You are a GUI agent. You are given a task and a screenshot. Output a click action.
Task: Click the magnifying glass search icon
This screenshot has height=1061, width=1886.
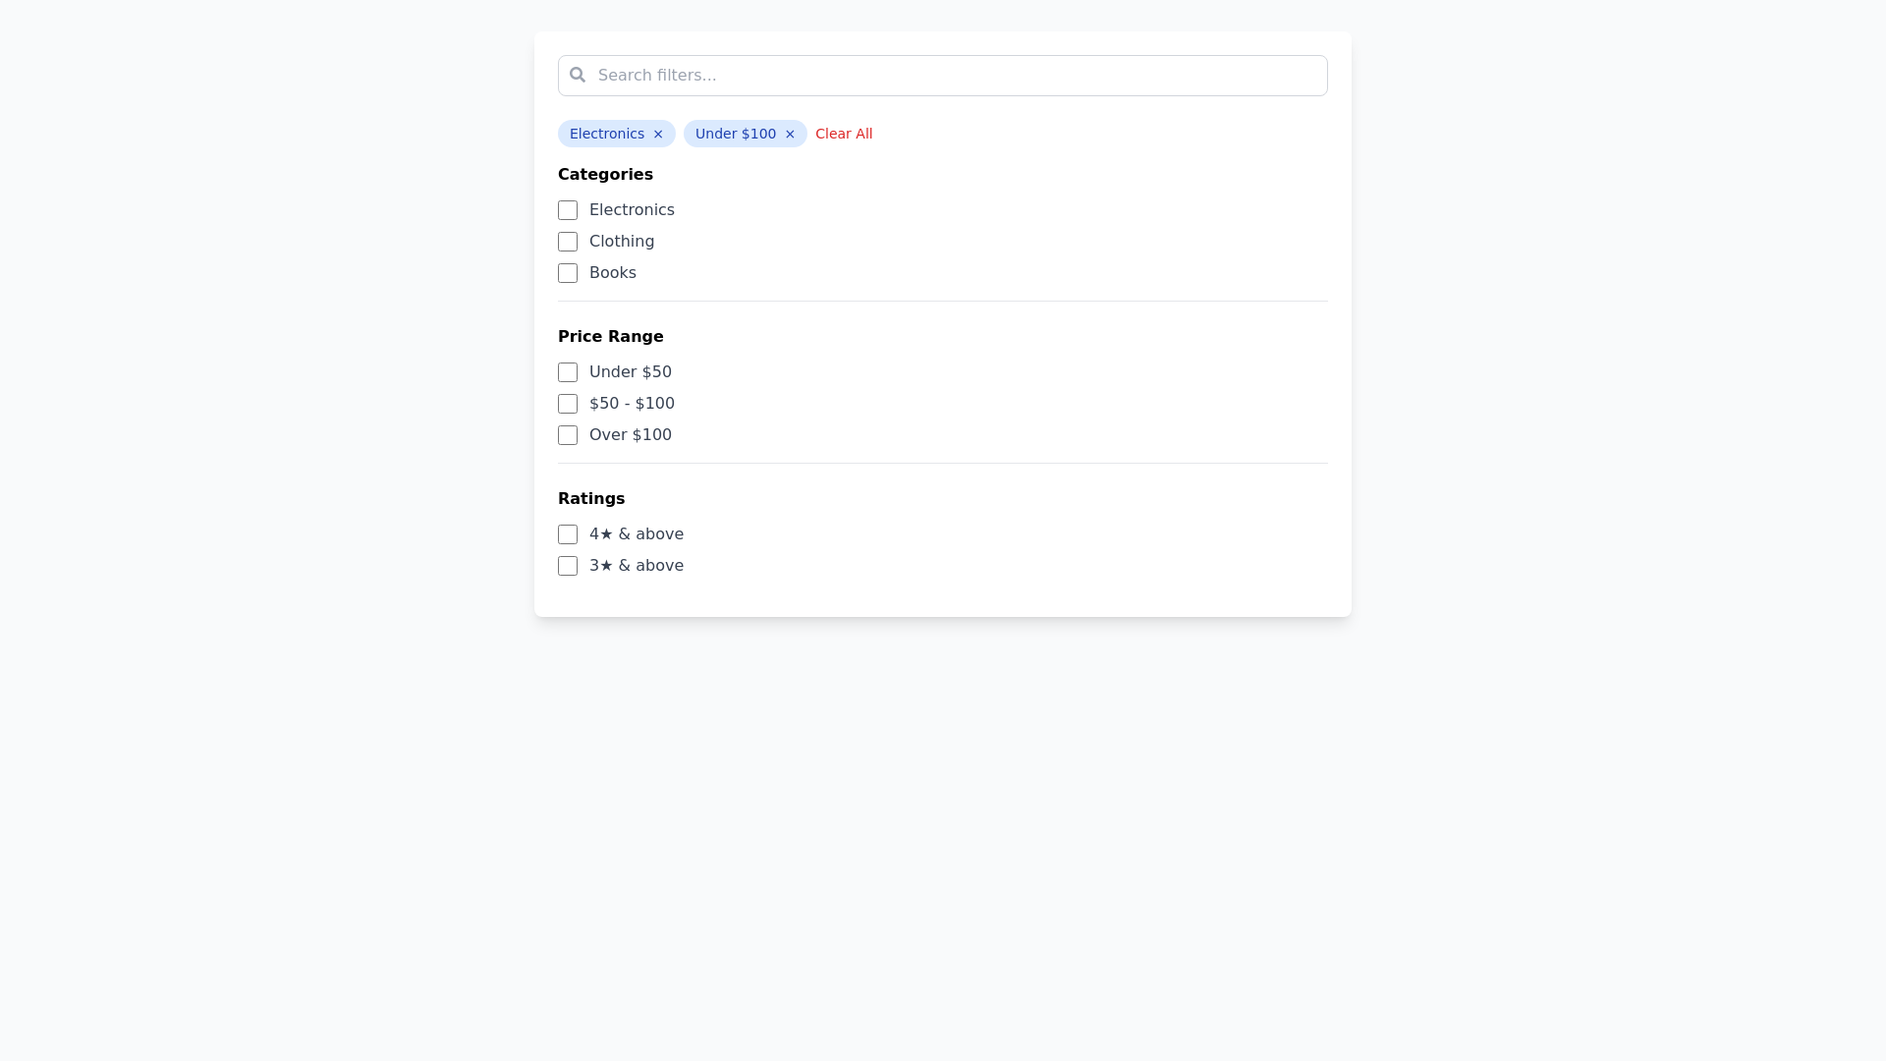pyautogui.click(x=578, y=75)
